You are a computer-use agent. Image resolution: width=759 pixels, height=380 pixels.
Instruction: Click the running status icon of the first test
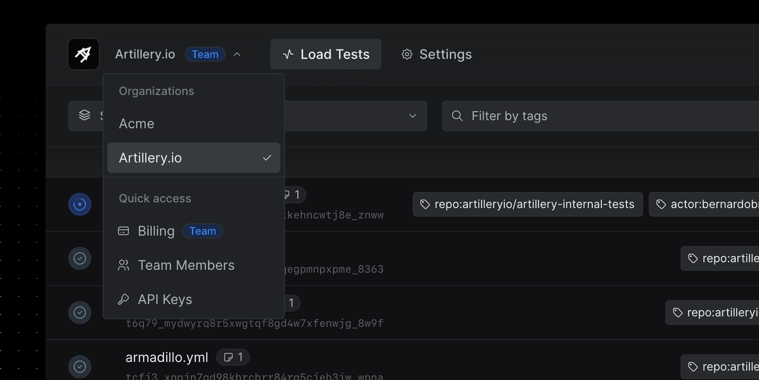pyautogui.click(x=80, y=204)
